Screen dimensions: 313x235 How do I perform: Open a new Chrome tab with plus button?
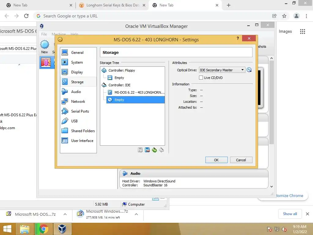(x=229, y=5)
